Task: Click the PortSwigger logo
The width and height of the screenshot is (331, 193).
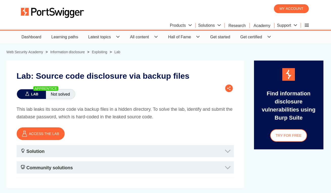Action: pyautogui.click(x=52, y=12)
